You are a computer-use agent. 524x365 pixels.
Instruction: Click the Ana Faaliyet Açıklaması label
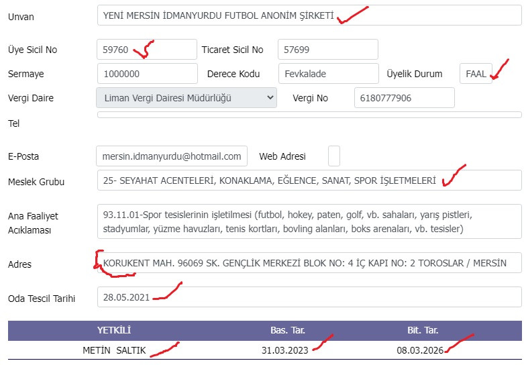point(33,223)
